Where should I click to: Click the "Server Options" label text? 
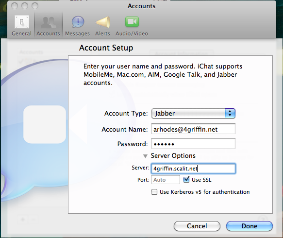173,155
